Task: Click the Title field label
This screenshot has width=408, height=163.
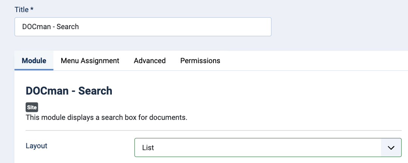Action: tap(22, 9)
